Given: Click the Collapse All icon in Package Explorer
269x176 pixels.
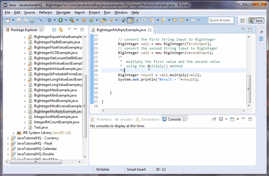Looking at the screenshot, I should [54, 30].
